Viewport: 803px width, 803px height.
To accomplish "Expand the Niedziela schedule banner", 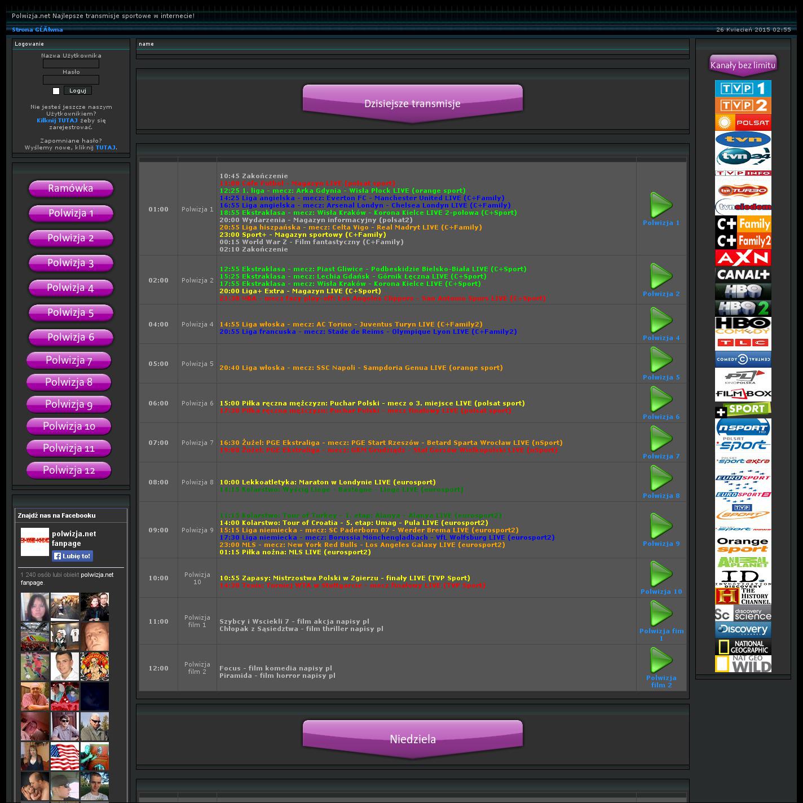I will point(412,739).
